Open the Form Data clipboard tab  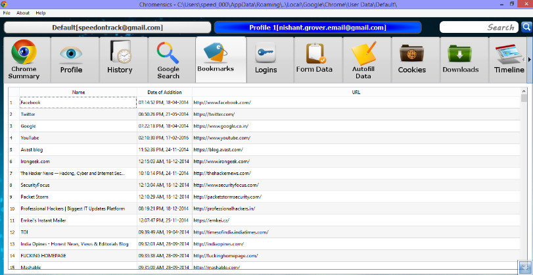315,53
